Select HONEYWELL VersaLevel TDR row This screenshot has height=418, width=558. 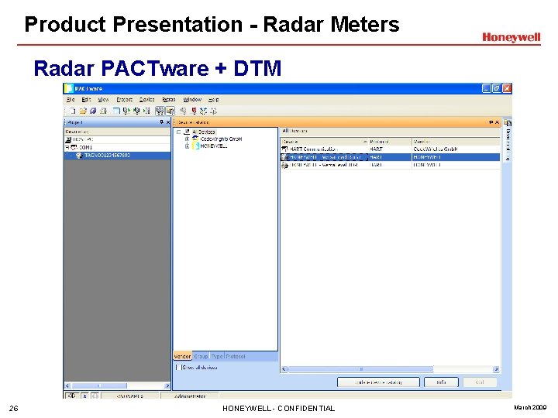pyautogui.click(x=390, y=165)
